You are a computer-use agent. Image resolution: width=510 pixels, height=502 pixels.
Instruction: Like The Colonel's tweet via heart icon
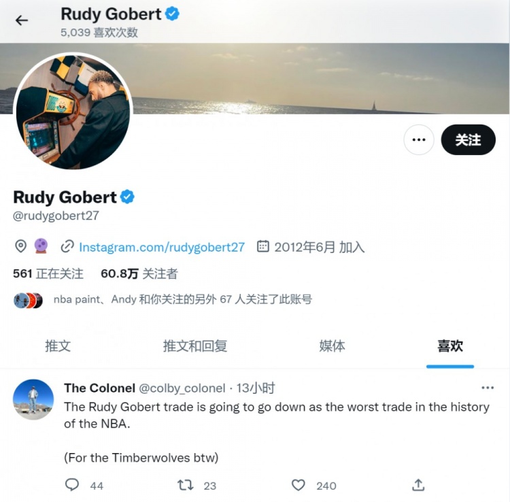(x=299, y=485)
